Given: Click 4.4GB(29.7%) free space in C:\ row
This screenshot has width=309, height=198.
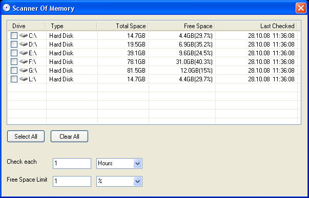Looking at the screenshot, I should click(x=196, y=36).
